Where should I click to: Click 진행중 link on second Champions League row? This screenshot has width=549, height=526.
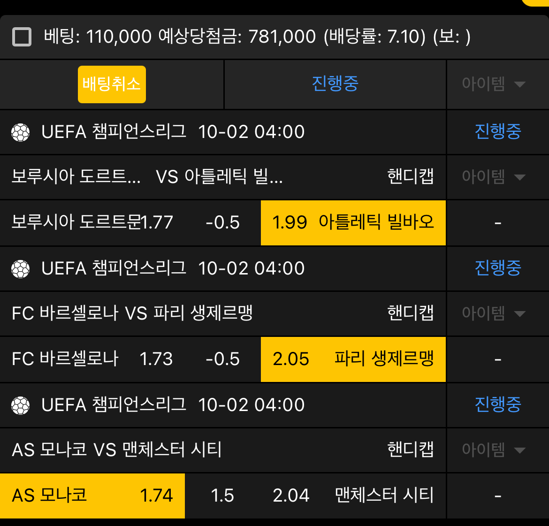[498, 268]
